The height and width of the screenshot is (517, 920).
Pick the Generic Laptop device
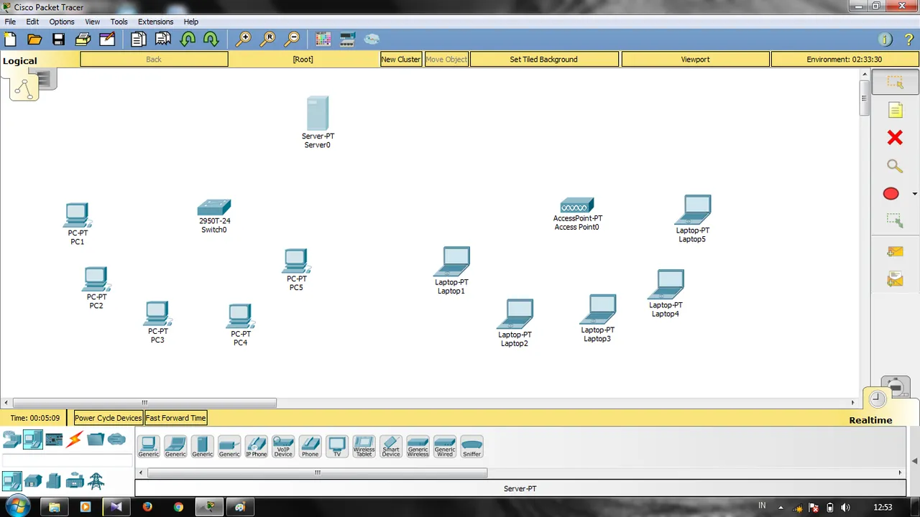pyautogui.click(x=175, y=446)
